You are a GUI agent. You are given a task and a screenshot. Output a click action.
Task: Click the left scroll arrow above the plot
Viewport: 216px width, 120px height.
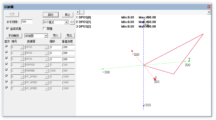click(x=78, y=12)
